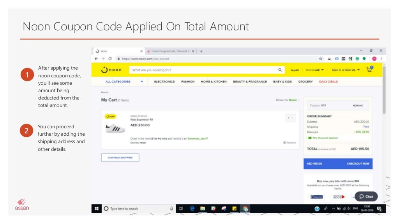Click the padlock site info icon
Image resolution: width=399 pixels, height=224 pixels.
coord(118,59)
